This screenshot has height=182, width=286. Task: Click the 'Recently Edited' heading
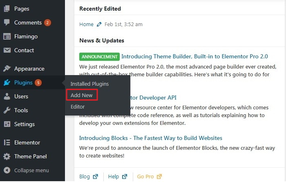pyautogui.click(x=100, y=9)
